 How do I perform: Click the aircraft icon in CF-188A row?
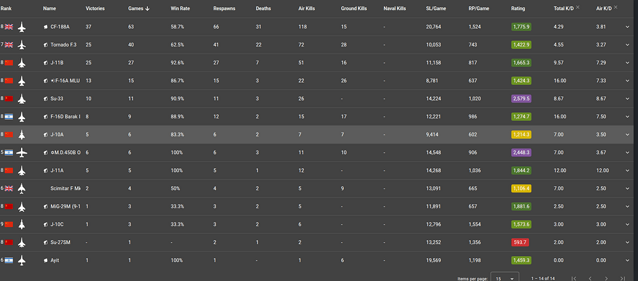click(22, 27)
